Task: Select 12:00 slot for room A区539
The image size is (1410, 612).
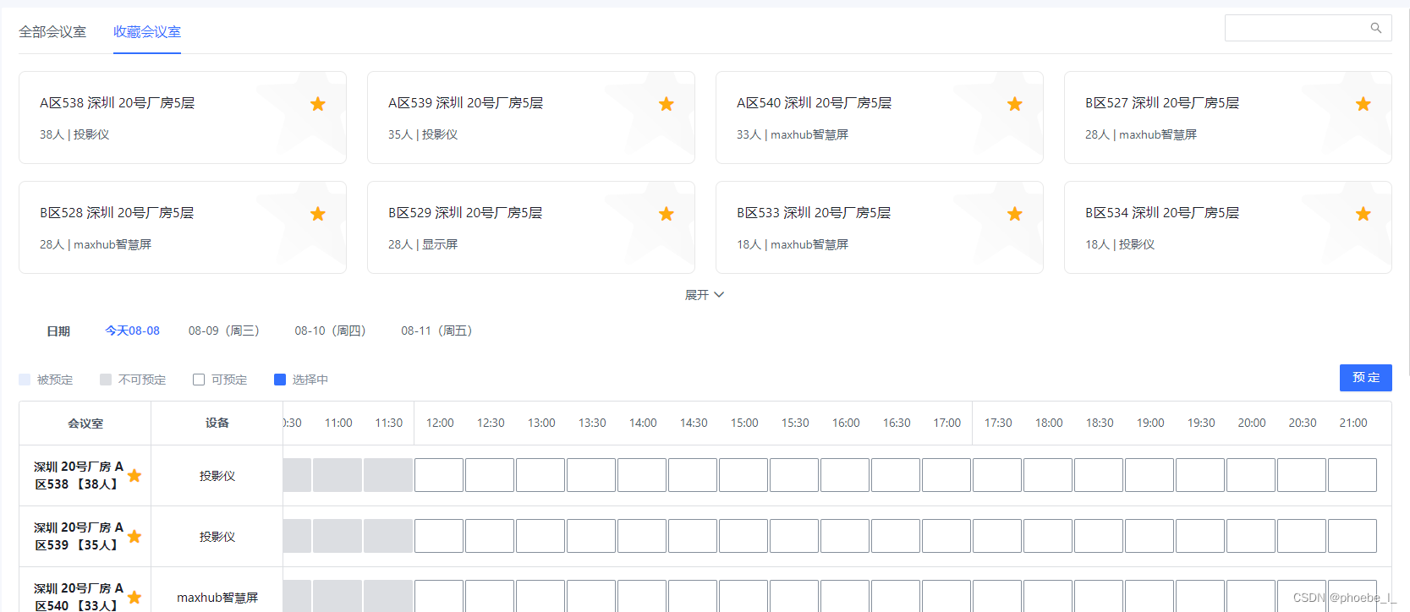Action: click(x=439, y=536)
